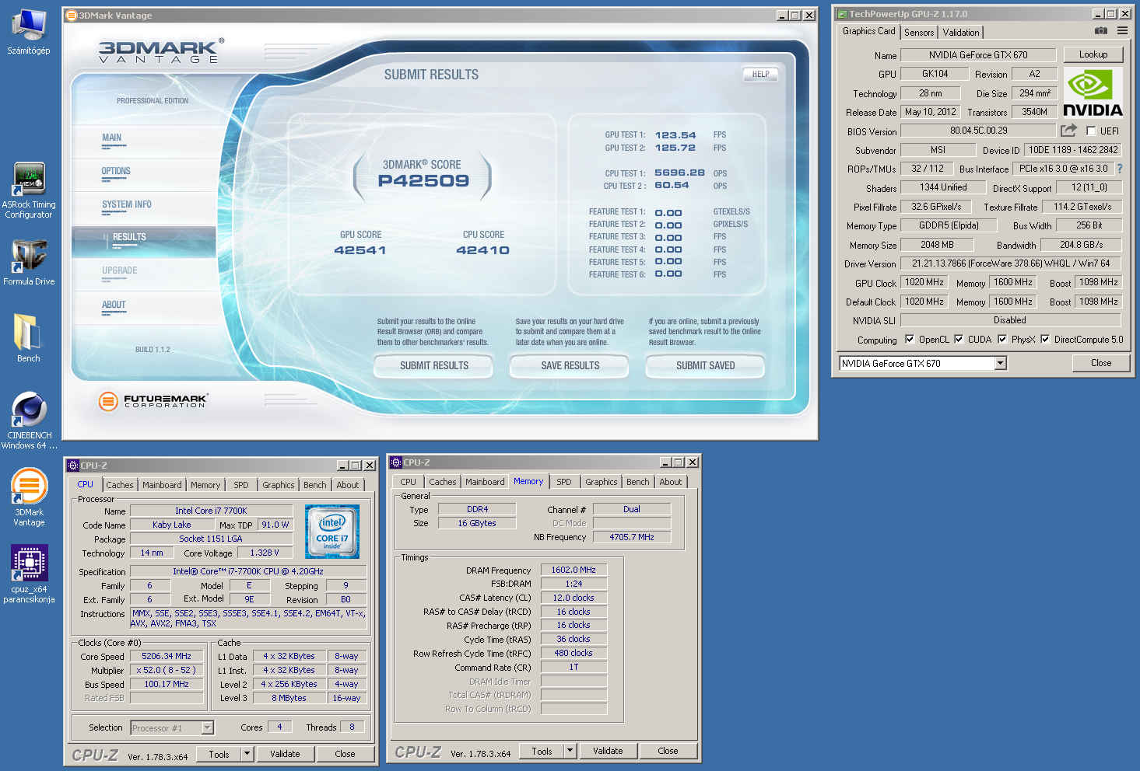Switch to the Mainboard tab in CPU-Z memory window
This screenshot has height=771, width=1140.
(485, 482)
